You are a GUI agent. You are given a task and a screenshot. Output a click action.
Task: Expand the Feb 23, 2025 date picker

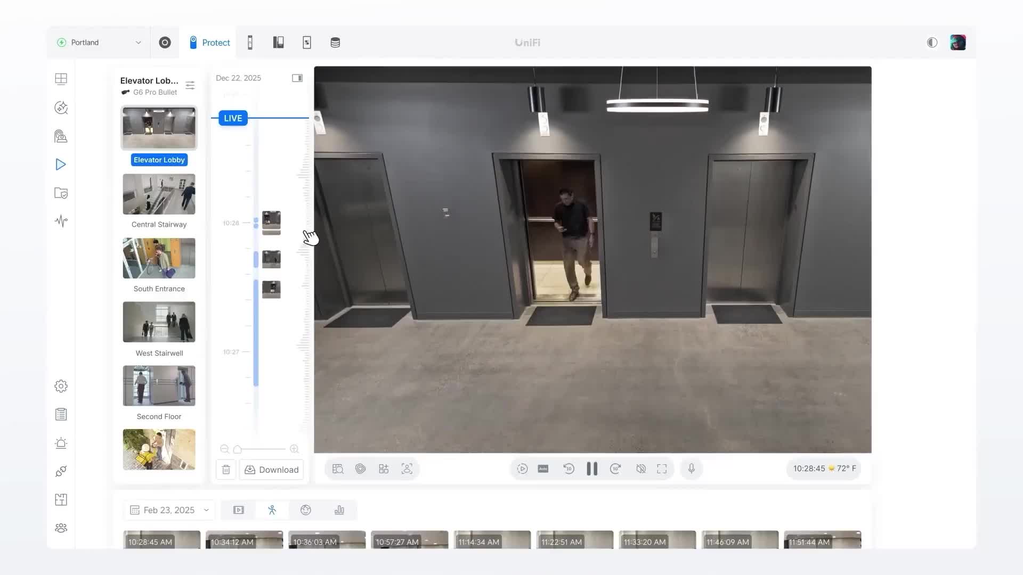pyautogui.click(x=169, y=510)
